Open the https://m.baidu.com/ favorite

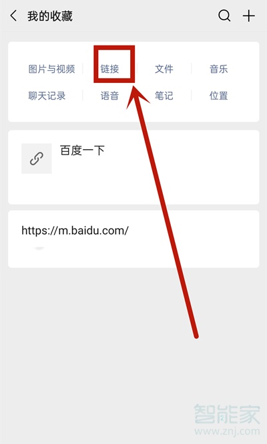click(133, 239)
